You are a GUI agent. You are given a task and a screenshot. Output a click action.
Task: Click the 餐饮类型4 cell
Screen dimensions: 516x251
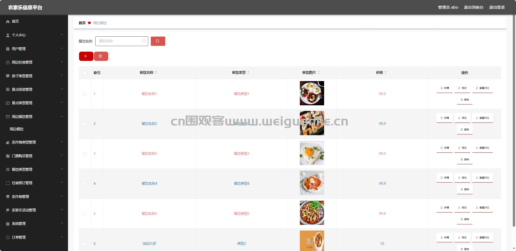click(x=242, y=183)
